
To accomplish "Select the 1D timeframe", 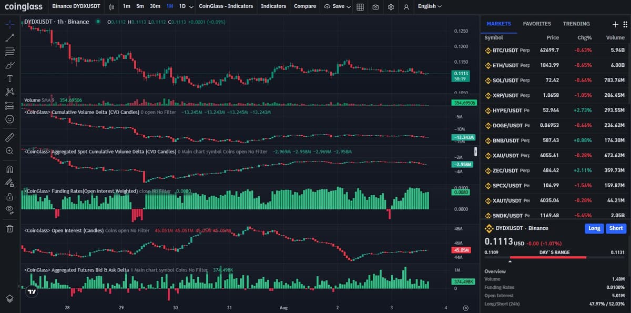I will tap(182, 6).
